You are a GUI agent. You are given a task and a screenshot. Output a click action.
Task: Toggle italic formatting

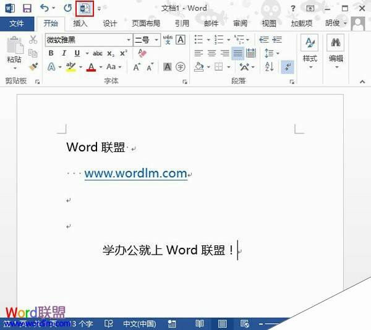click(64, 53)
